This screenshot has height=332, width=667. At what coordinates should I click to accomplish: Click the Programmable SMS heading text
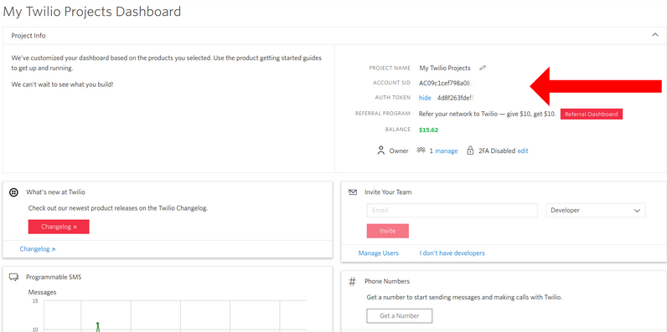point(54,278)
